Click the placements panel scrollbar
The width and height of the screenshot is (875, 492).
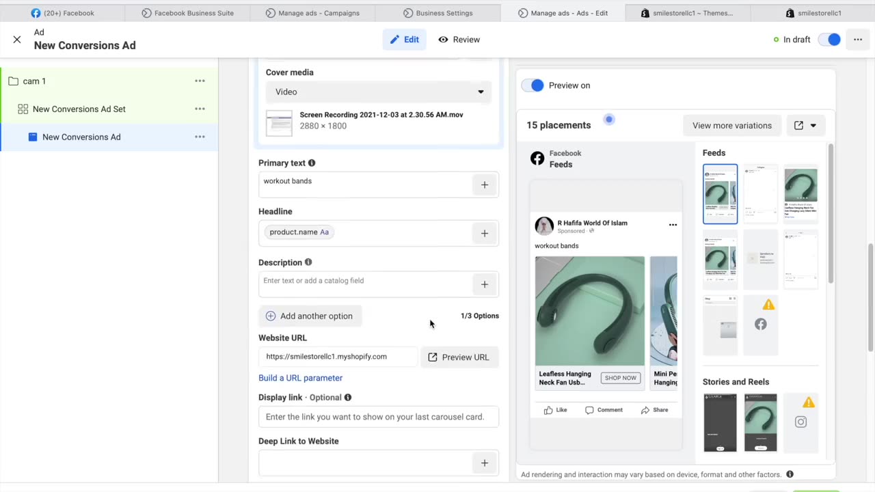[x=831, y=213]
